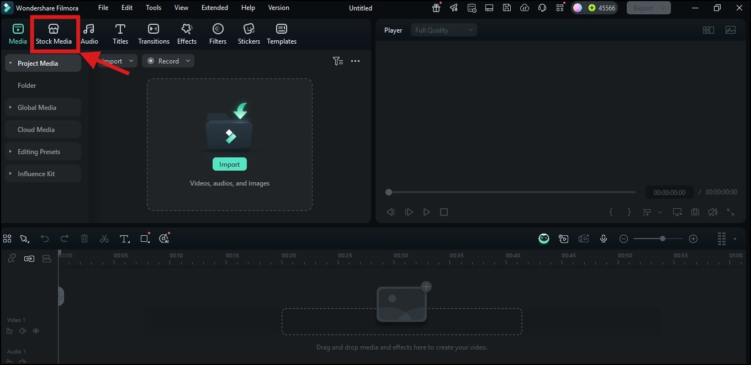Select the Templates panel

pyautogui.click(x=282, y=33)
